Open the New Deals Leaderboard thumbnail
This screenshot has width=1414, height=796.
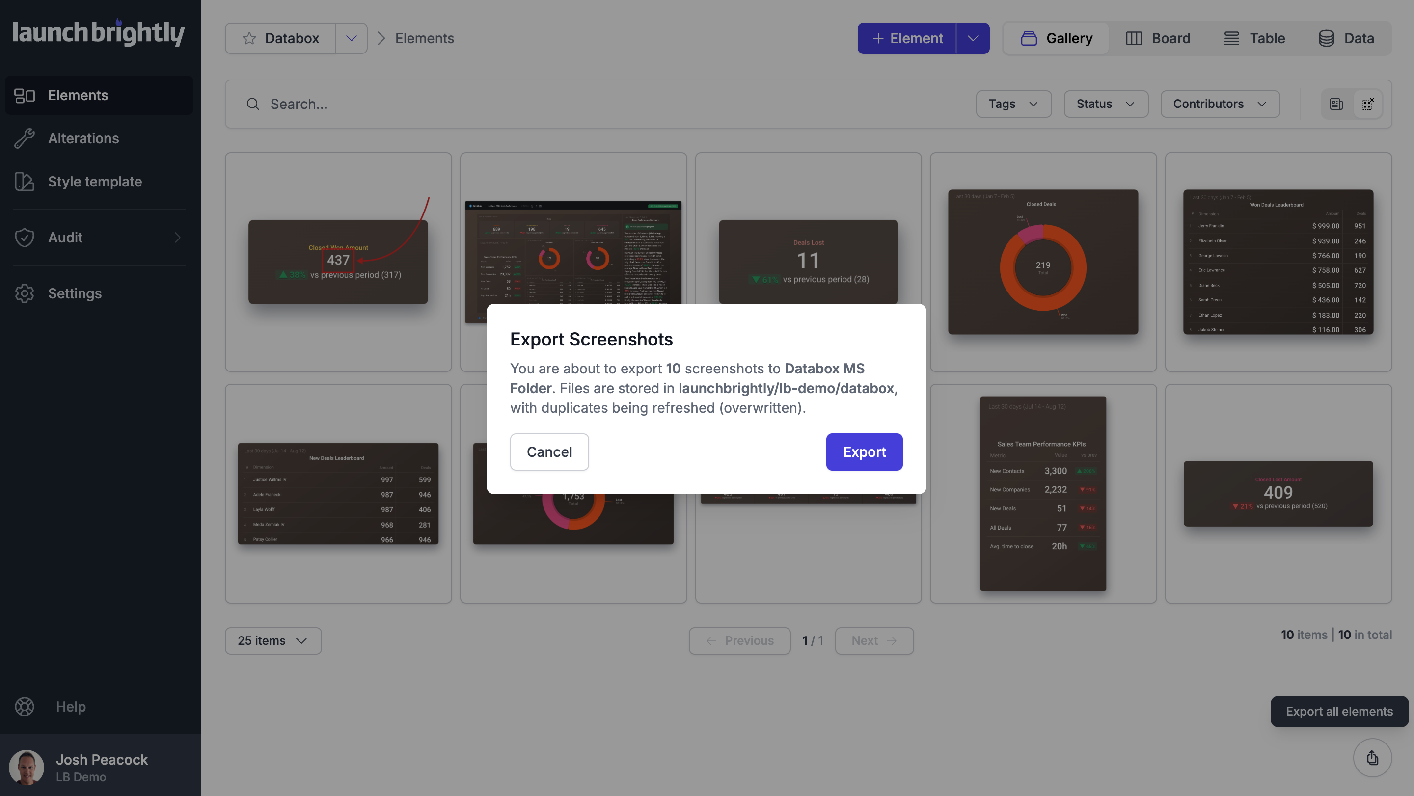point(338,494)
